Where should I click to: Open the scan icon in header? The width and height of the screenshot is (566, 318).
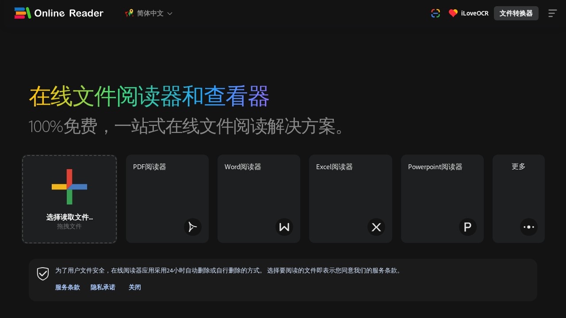436,13
